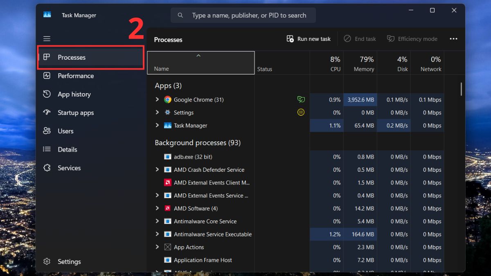
Task: Click the Application Frame Host icon
Action: 167,260
